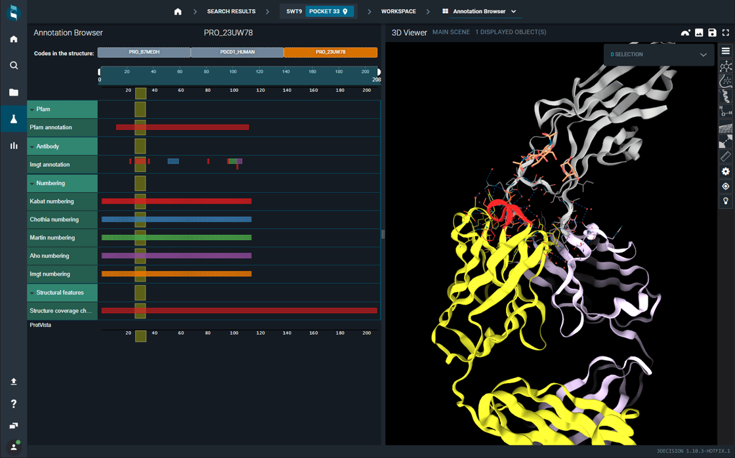Save the 3D scene with disk icon
Viewport: 735px width, 458px height.
(712, 32)
